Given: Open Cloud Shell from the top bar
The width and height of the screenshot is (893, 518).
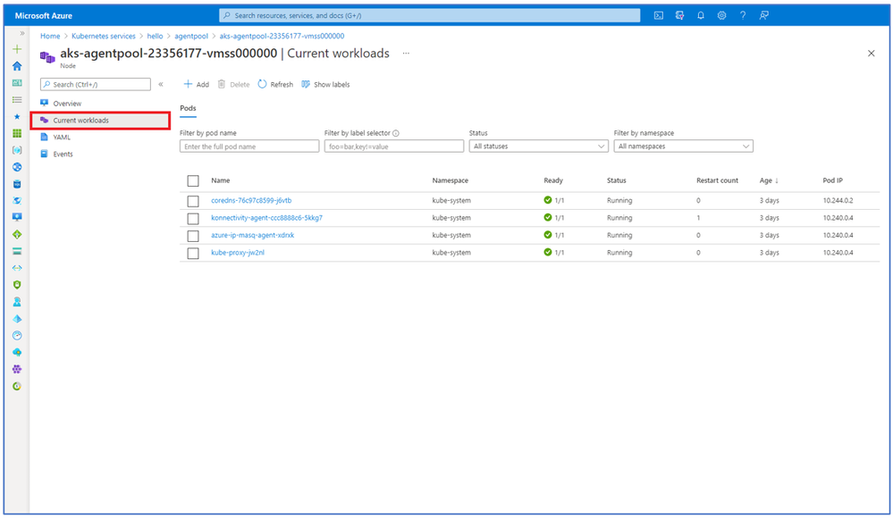Looking at the screenshot, I should pyautogui.click(x=659, y=15).
